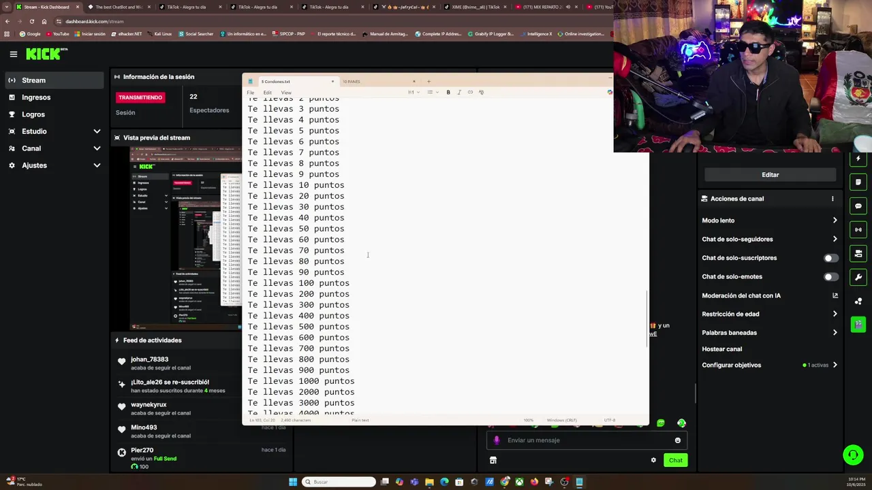
Task: Open Xbox app from the taskbar
Action: [x=519, y=482]
